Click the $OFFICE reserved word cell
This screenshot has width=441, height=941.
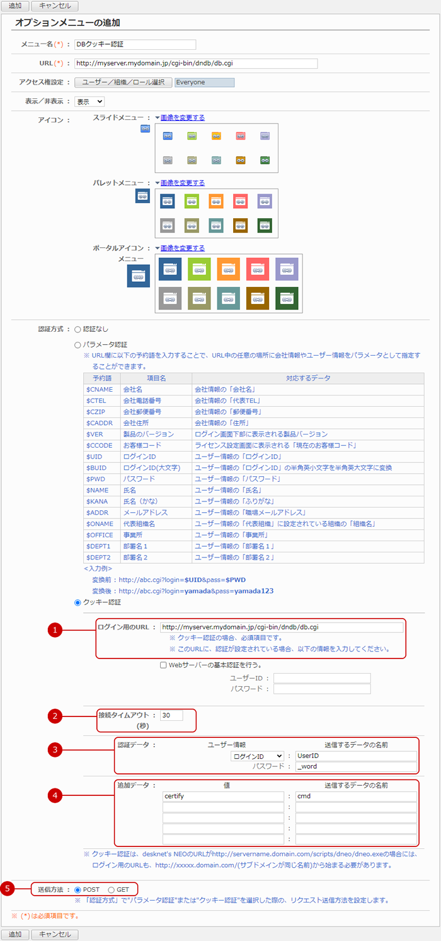(101, 535)
